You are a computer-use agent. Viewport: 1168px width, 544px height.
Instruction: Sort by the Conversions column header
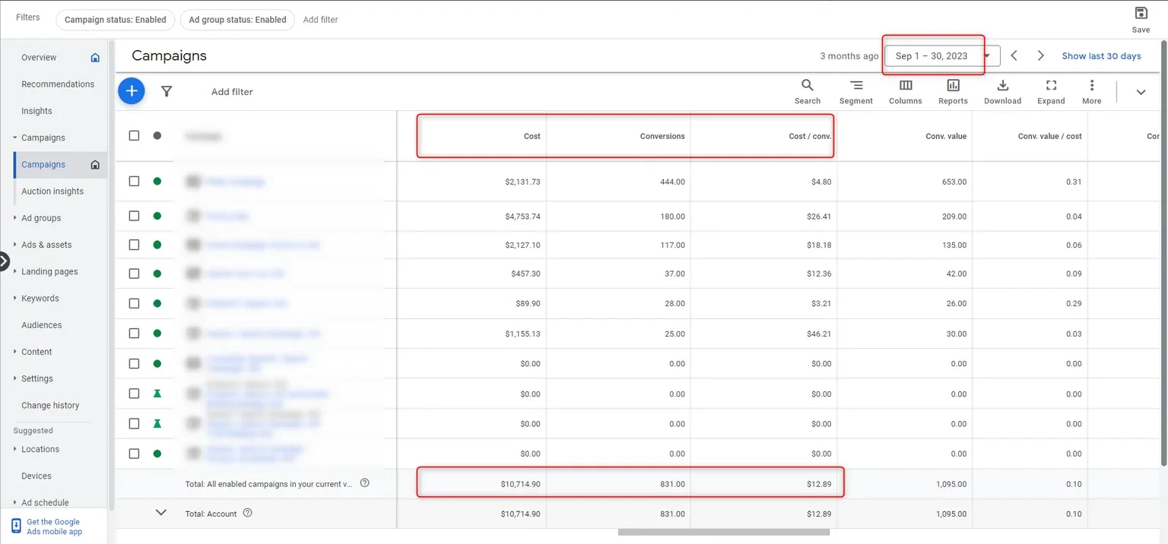pyautogui.click(x=662, y=136)
